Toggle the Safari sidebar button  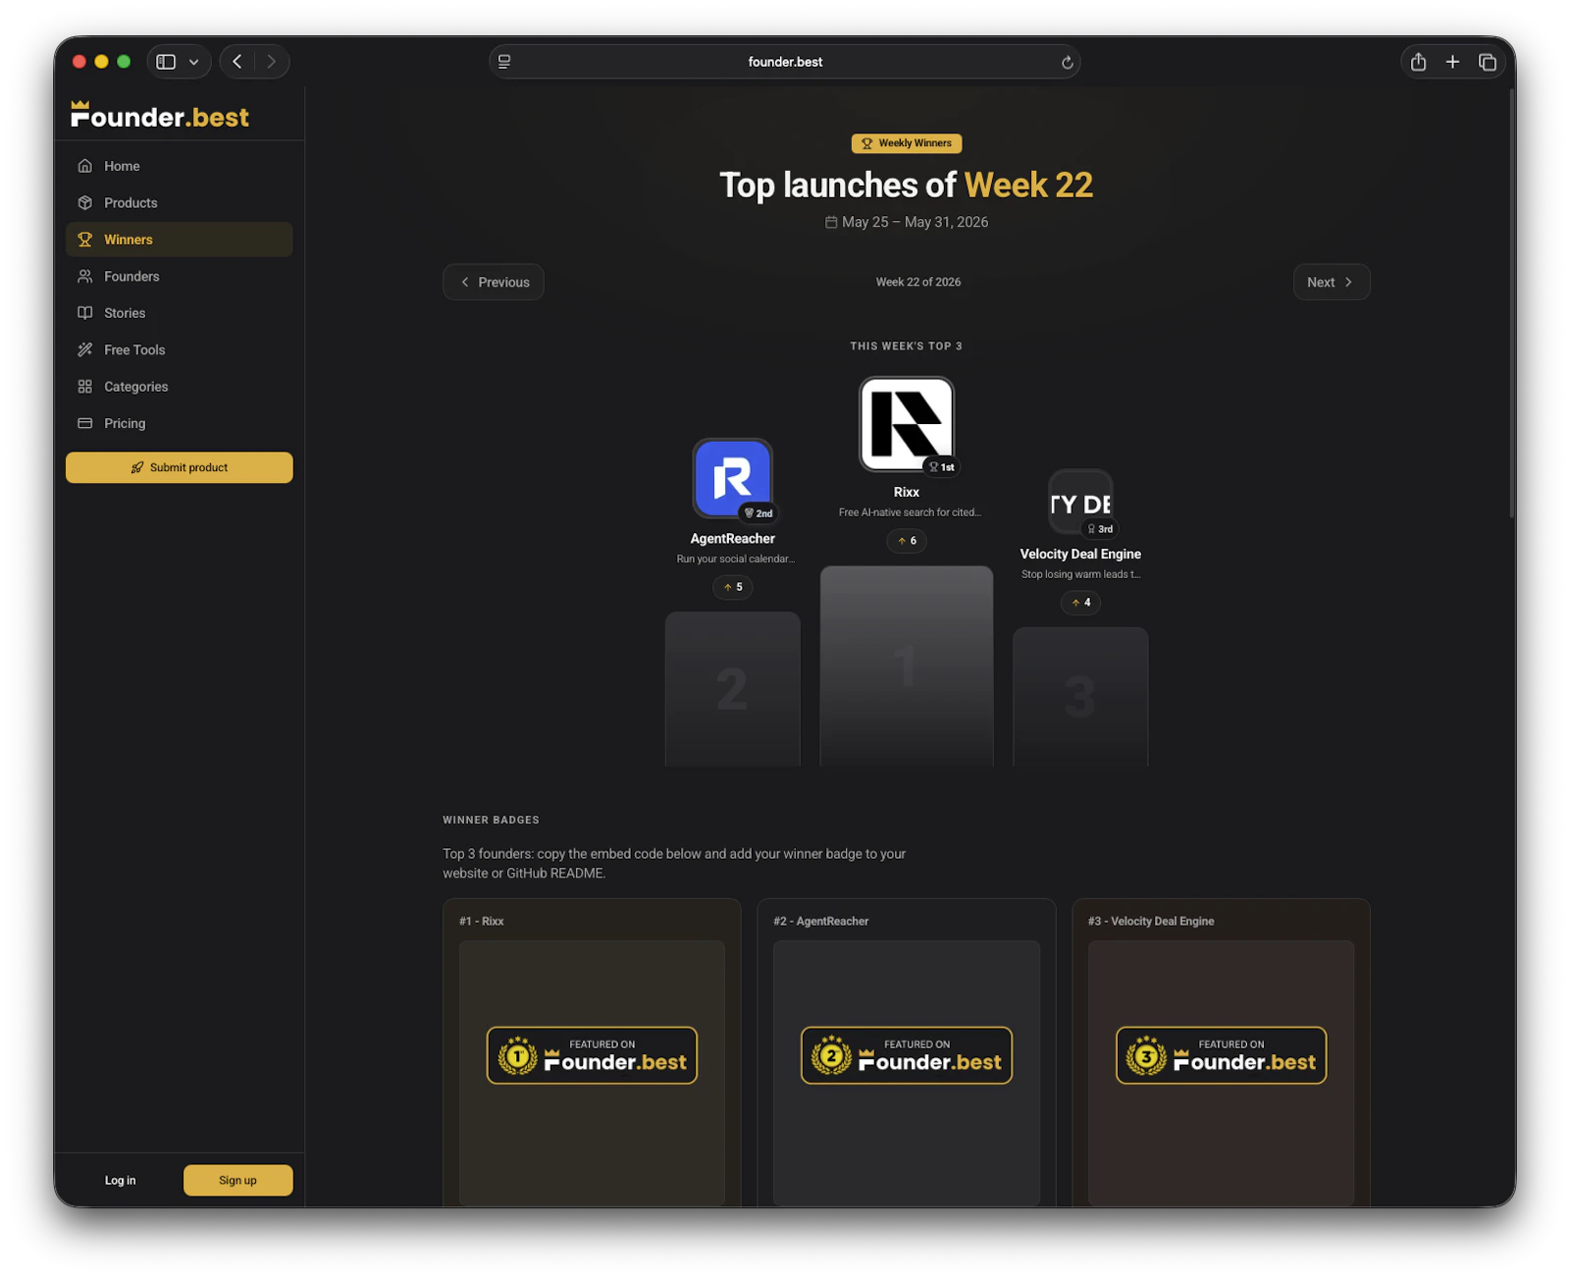[x=166, y=62]
